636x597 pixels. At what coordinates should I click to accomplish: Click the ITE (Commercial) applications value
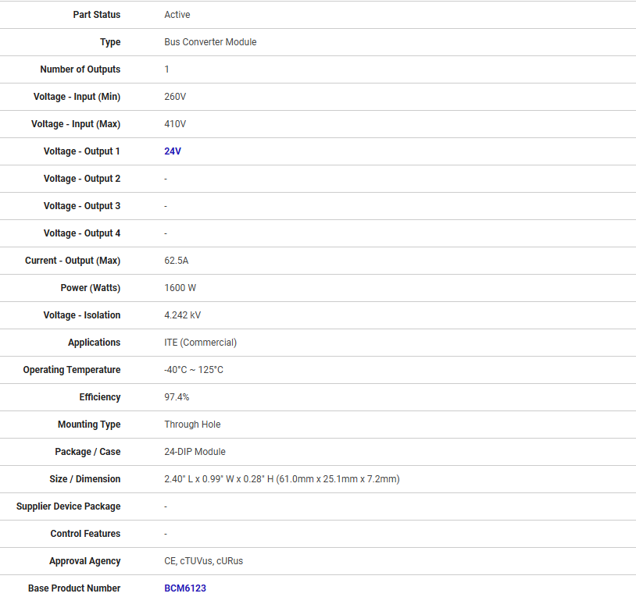coord(200,343)
